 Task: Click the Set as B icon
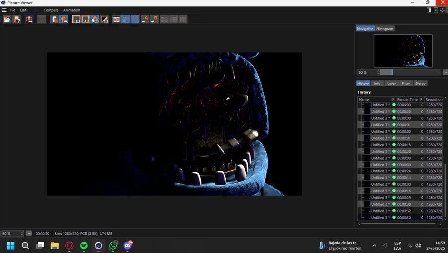[155, 19]
